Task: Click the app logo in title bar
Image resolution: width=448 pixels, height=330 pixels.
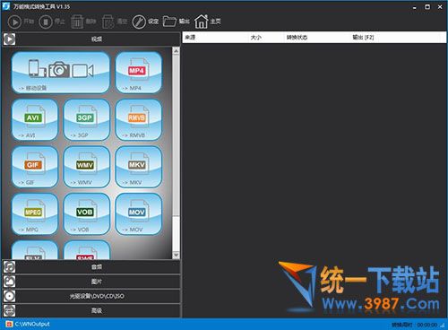Action: pos(6,6)
